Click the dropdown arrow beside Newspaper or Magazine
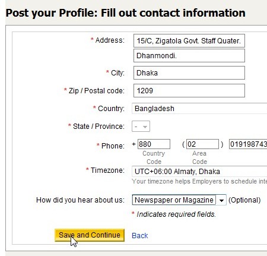 point(221,200)
